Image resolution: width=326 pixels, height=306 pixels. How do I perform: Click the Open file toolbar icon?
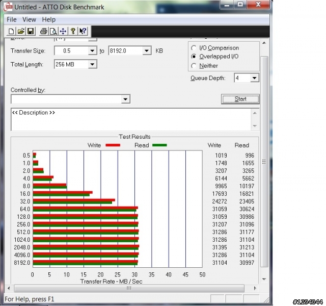pyautogui.click(x=21, y=31)
